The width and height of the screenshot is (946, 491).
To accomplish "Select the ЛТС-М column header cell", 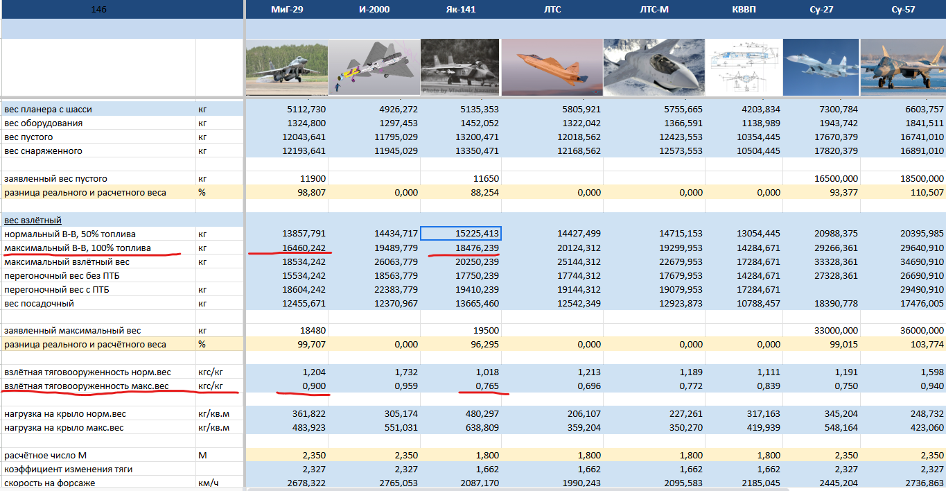I will coord(654,10).
